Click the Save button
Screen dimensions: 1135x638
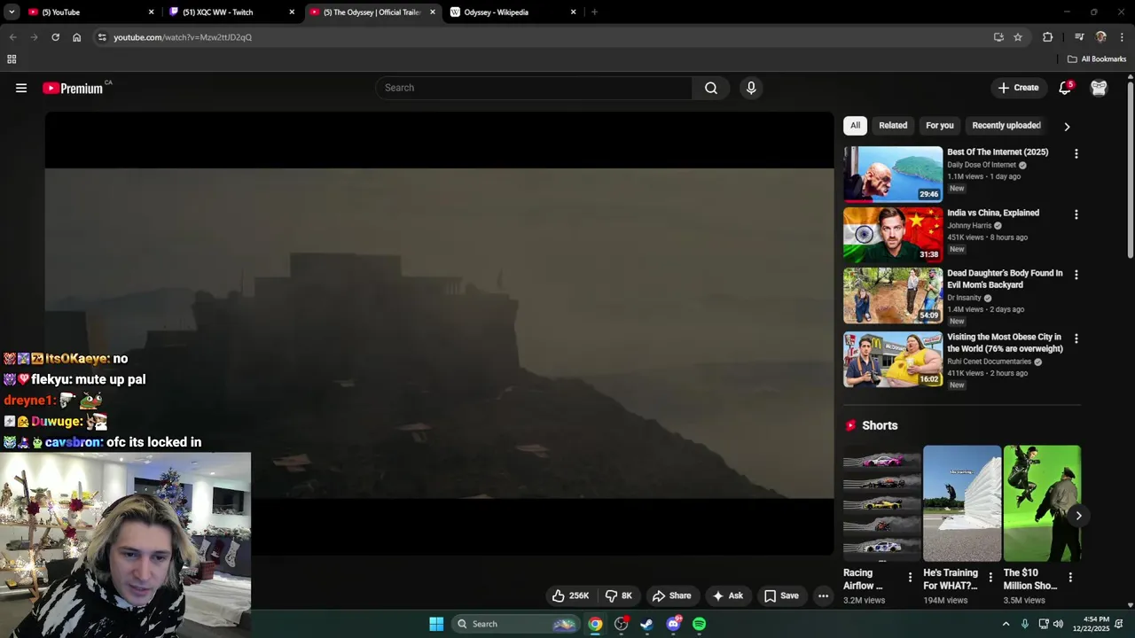[x=782, y=595]
